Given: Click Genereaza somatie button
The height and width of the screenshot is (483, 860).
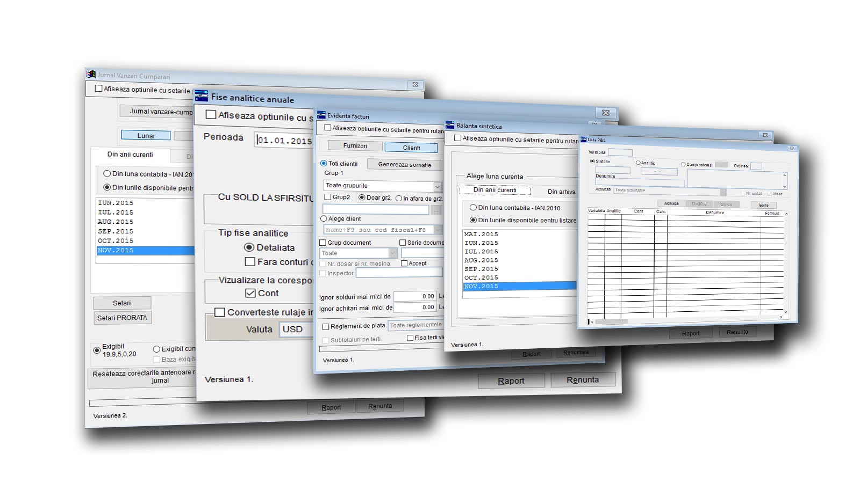Looking at the screenshot, I should coord(404,165).
